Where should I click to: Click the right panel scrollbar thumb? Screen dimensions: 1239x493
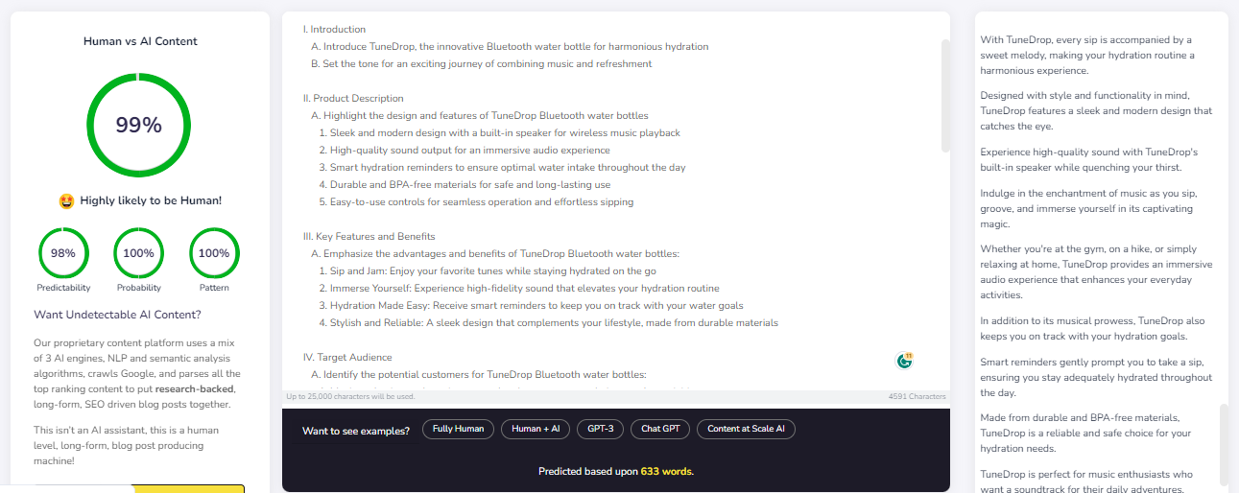click(x=1224, y=443)
